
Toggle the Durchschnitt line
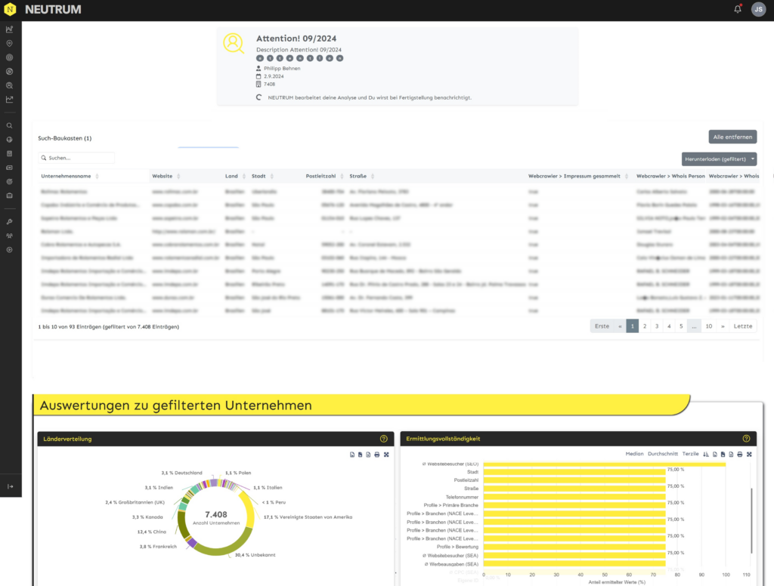tap(662, 454)
